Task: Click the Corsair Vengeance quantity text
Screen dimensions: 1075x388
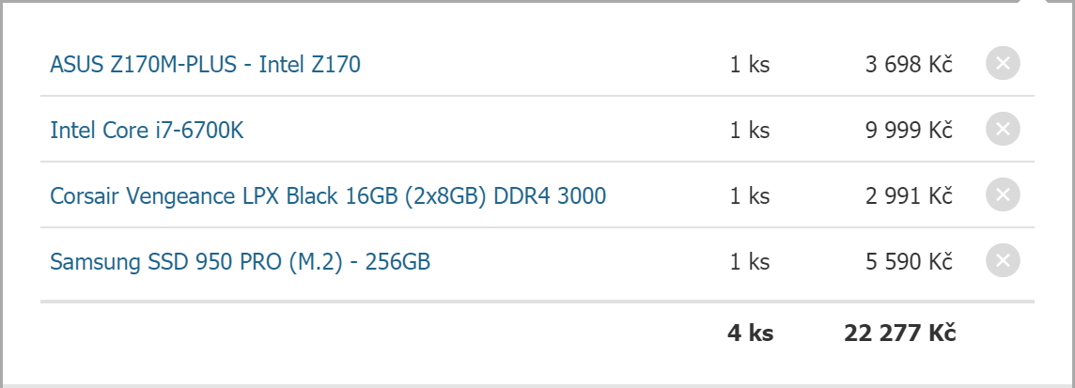Action: click(749, 196)
